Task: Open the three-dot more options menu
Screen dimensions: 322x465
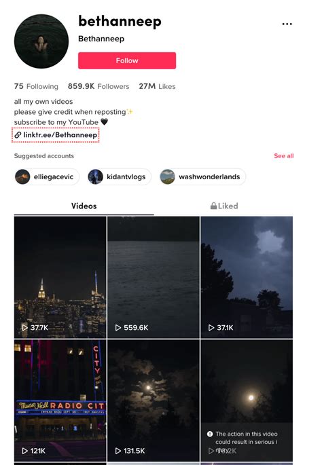Action: (287, 24)
